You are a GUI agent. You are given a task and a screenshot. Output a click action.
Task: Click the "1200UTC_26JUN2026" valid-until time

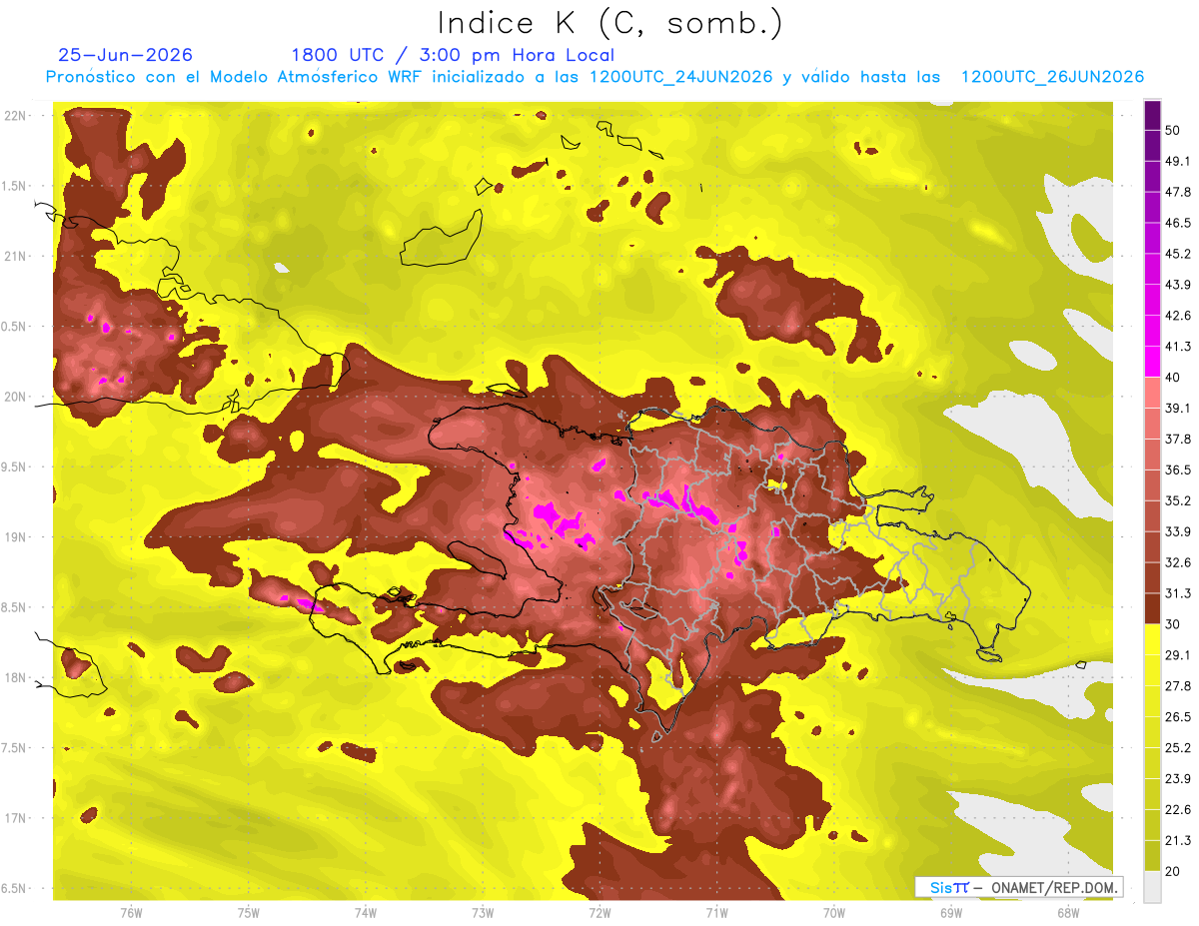[x=1052, y=77]
